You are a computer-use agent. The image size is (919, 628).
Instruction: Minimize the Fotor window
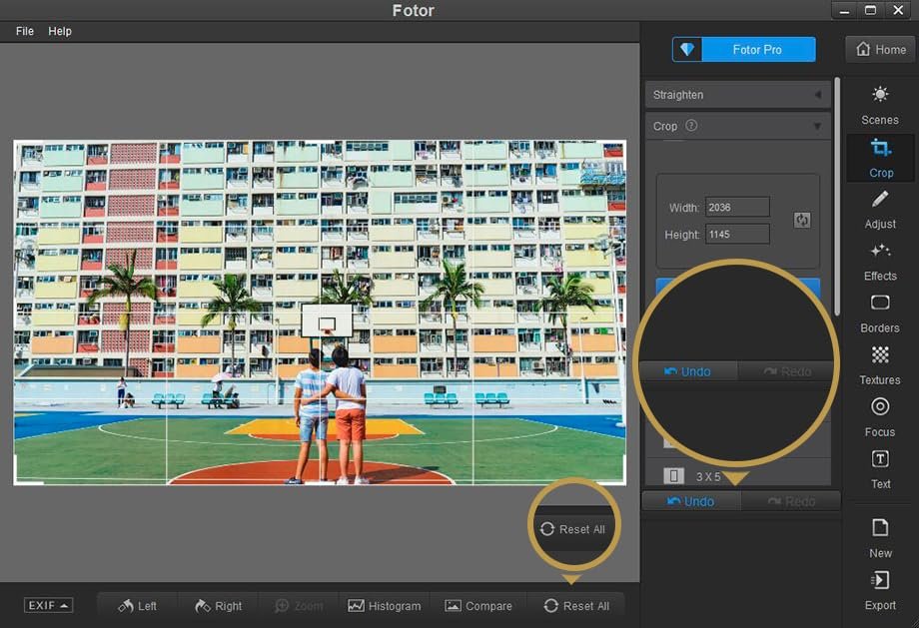pyautogui.click(x=844, y=10)
